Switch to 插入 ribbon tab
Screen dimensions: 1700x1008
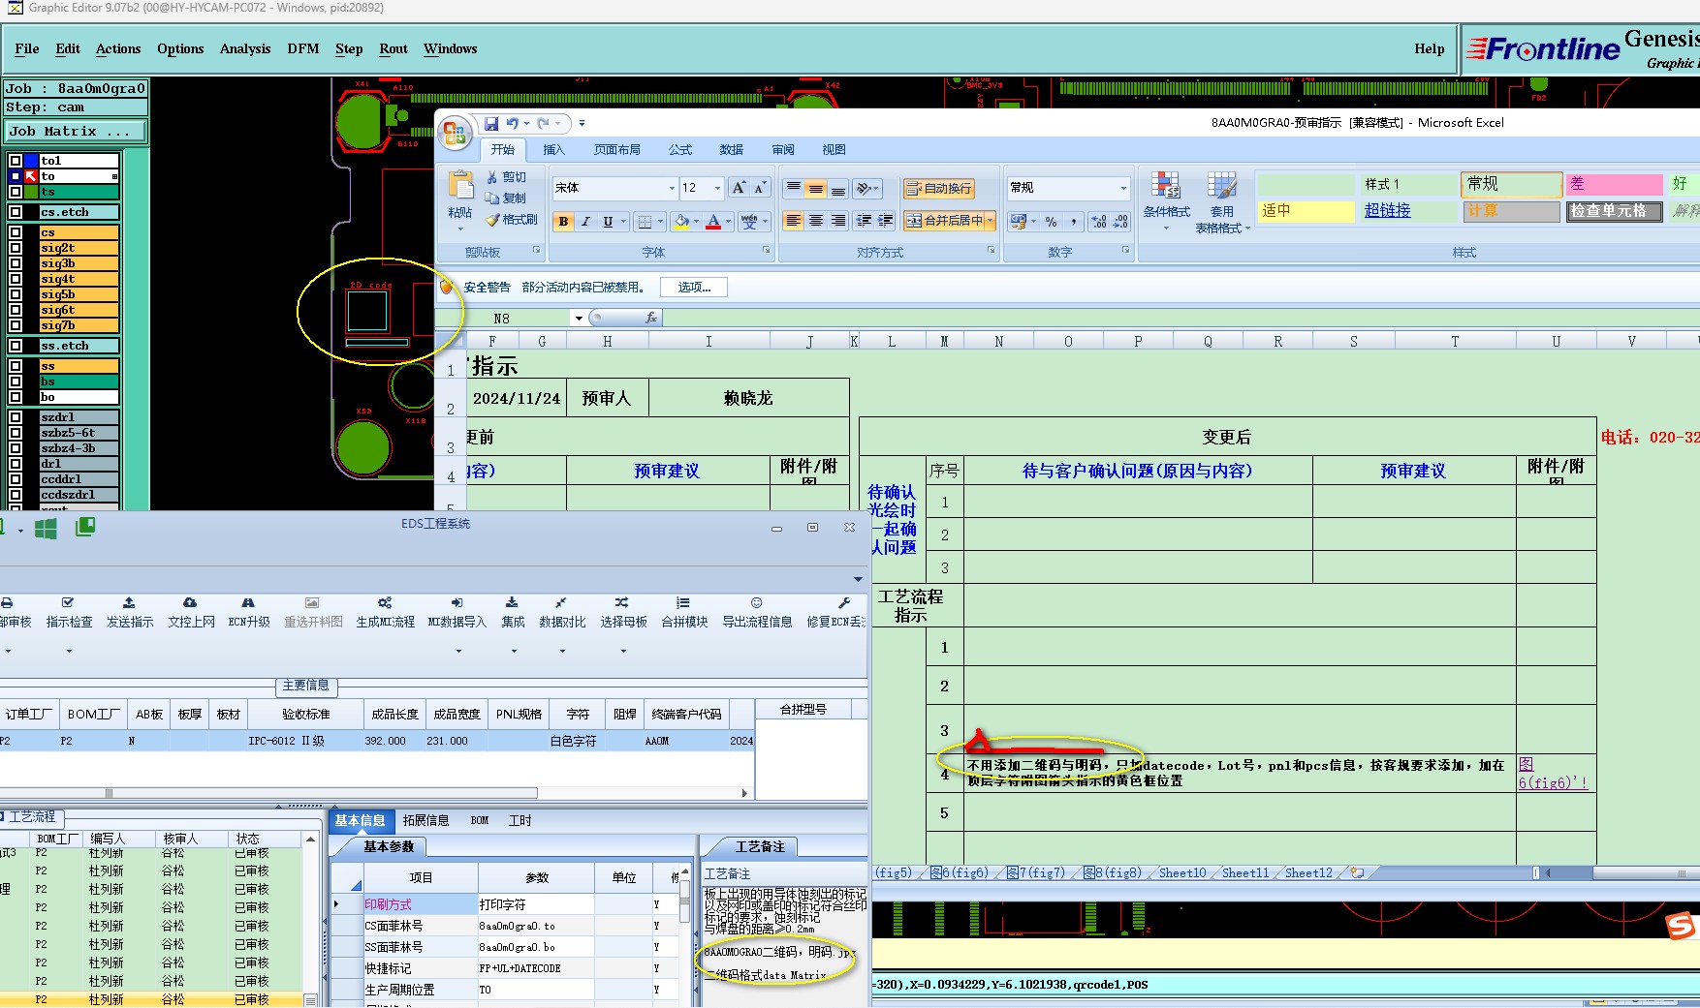coord(553,150)
